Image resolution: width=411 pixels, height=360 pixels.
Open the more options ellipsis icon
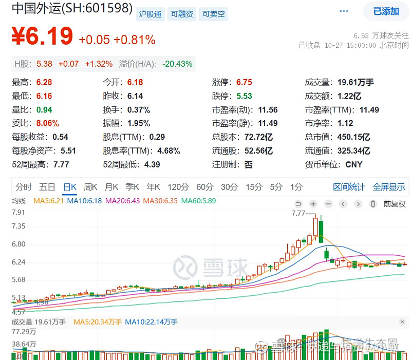click(344, 10)
